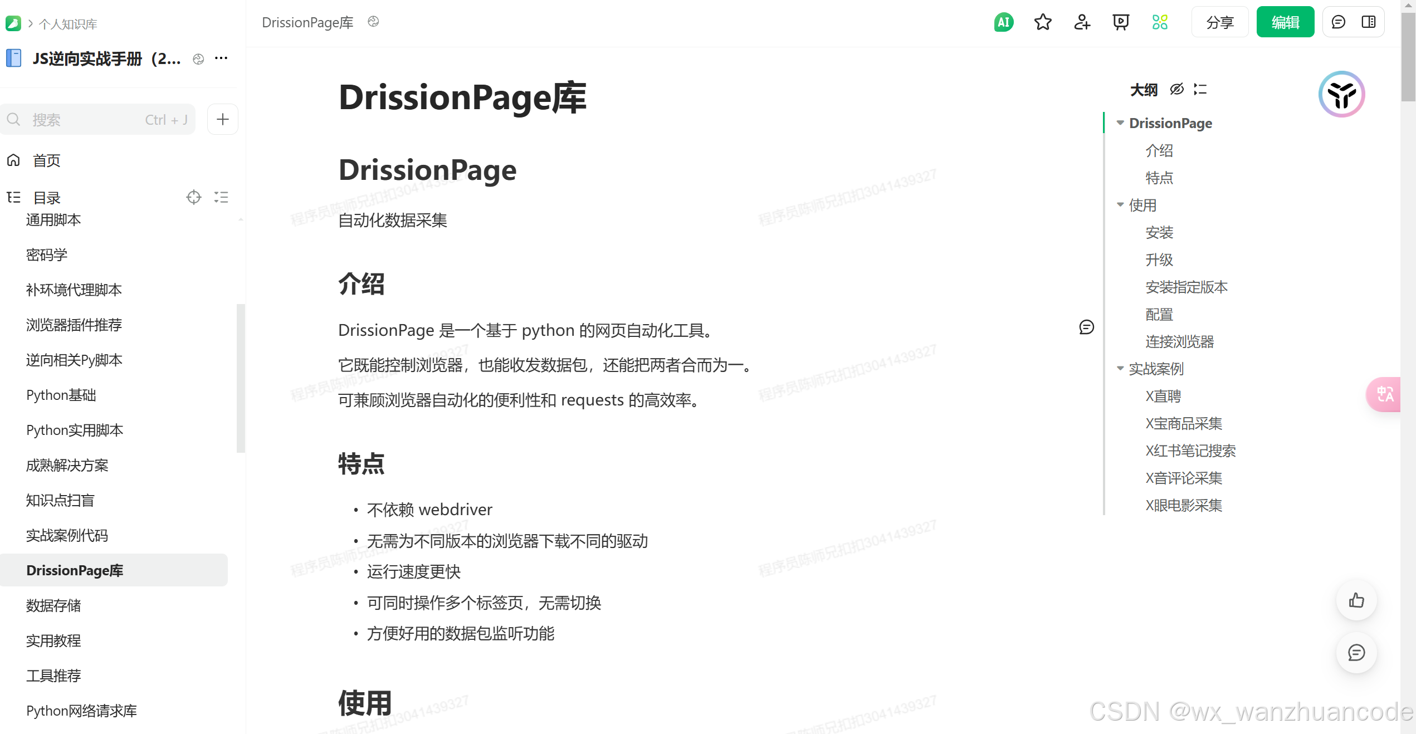Screen dimensions: 1416x734
Task: Open 实战案例代码 in the catalog
Action: tap(67, 535)
